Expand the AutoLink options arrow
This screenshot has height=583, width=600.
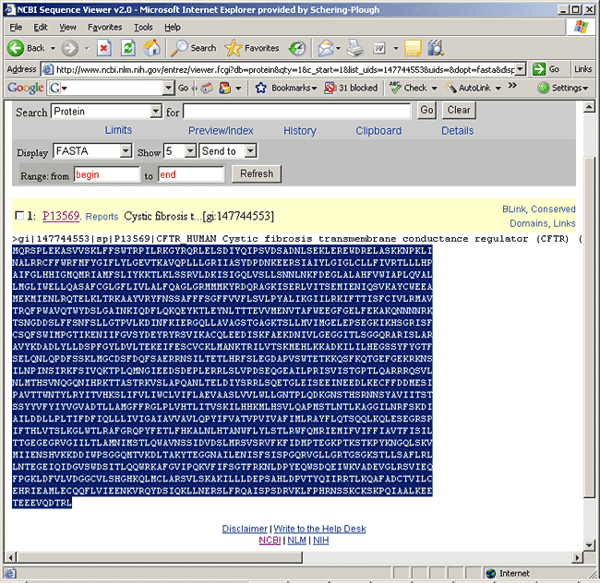point(498,89)
